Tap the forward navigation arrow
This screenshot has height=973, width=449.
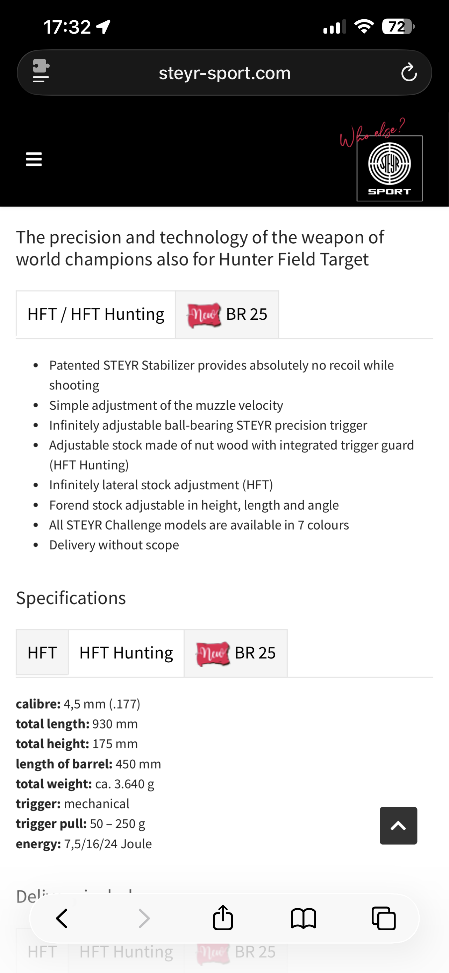point(144,918)
